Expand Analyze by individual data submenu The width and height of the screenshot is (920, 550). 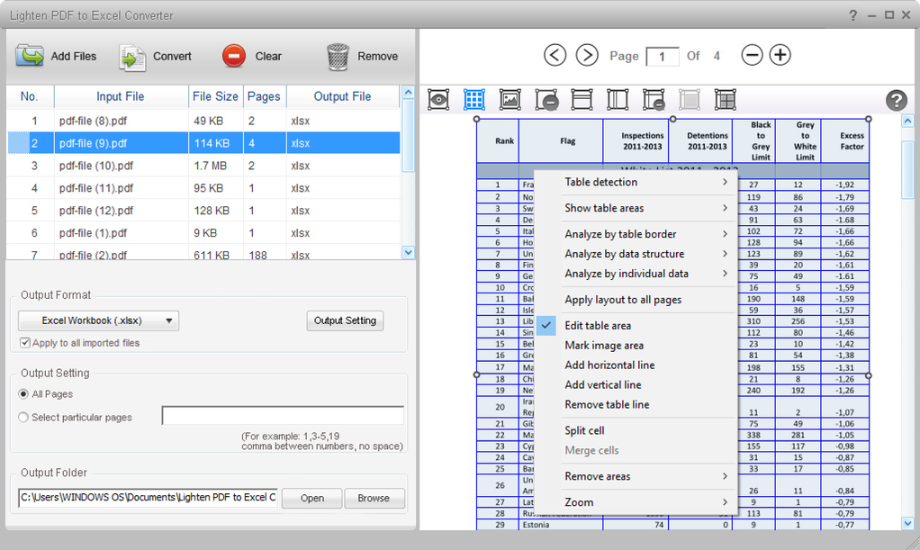coord(636,274)
